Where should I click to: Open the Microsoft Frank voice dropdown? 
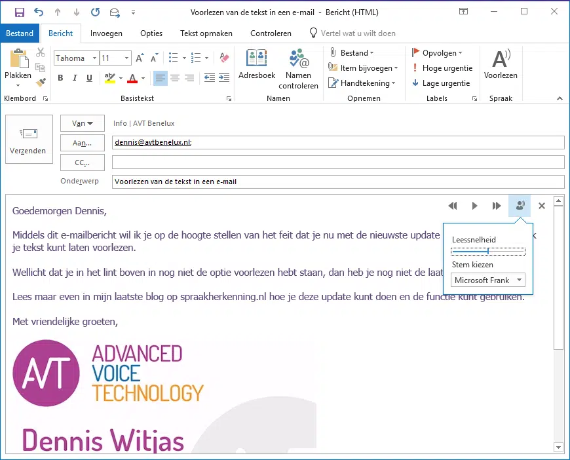click(x=488, y=280)
